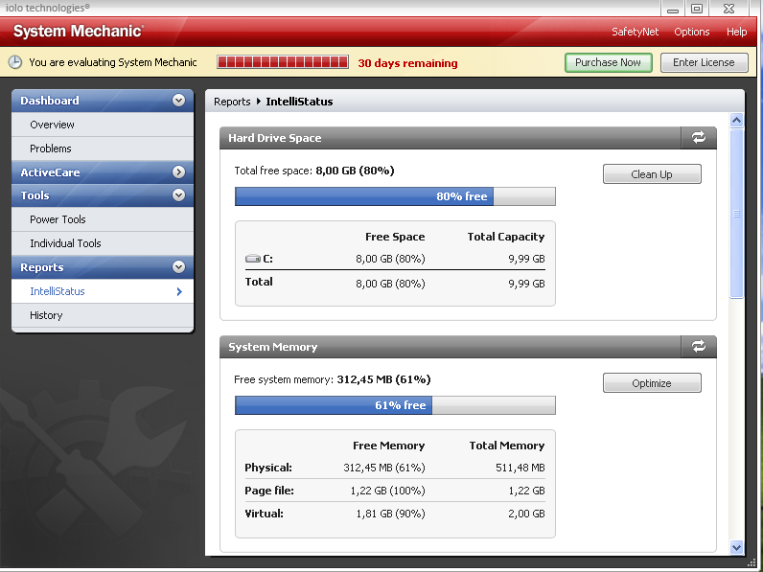Refresh the System Memory panel
Viewport: 763px width, 572px height.
[x=698, y=346]
